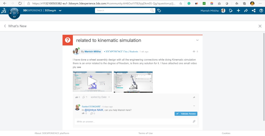The image size is (265, 136).
Task: Click the question title text
Action: [x=108, y=40]
